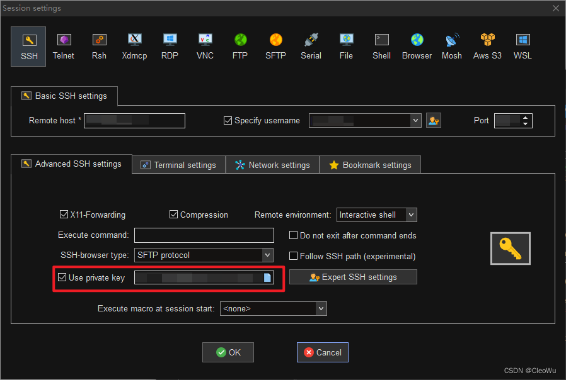Click the Execute command input field

pyautogui.click(x=204, y=235)
